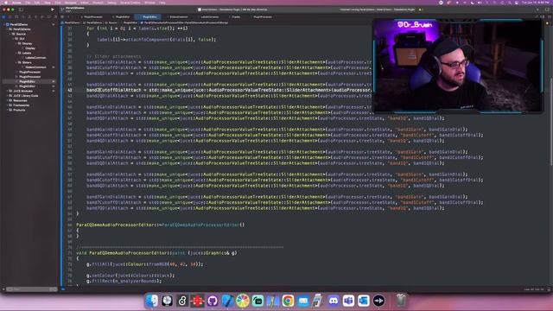
Task: Open the File menu
Action: pyautogui.click(x=28, y=3)
